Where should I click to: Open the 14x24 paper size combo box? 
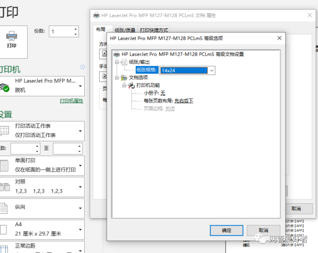point(188,70)
